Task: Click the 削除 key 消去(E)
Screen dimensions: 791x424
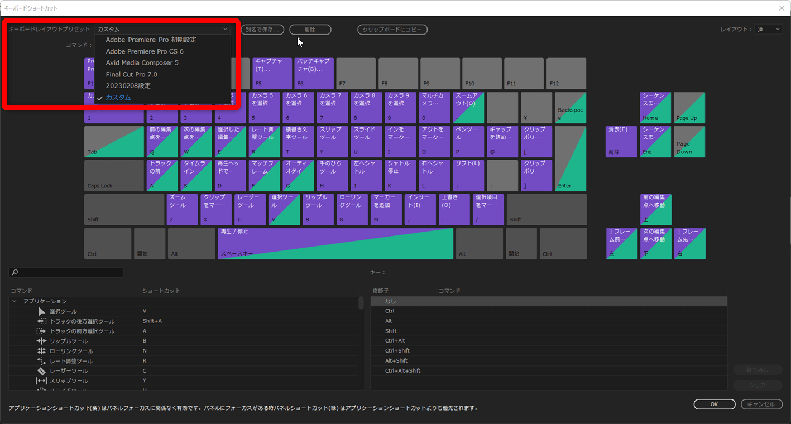Action: coord(621,142)
